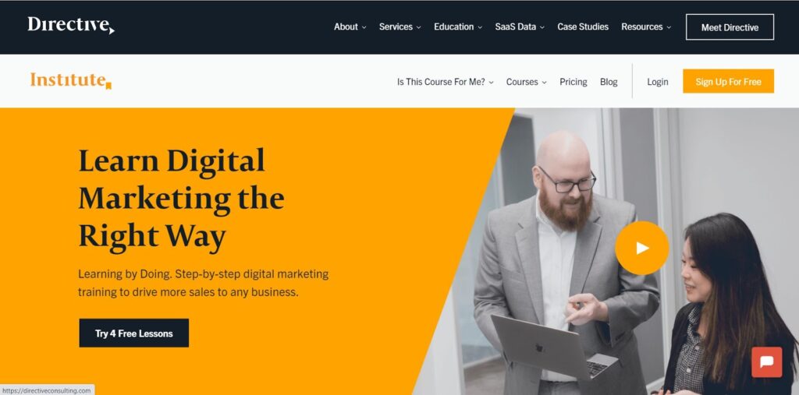
Task: Click the Sign Up For Free button
Action: tap(728, 82)
